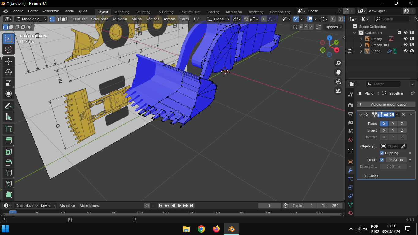Open the Selecionar menu
This screenshot has height=235, width=418.
pos(99,19)
